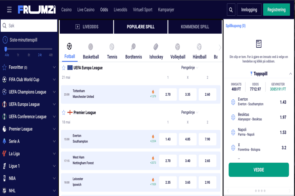The image size is (295, 196).
Task: Click the search magnifier icon in header
Action: pos(231,10)
